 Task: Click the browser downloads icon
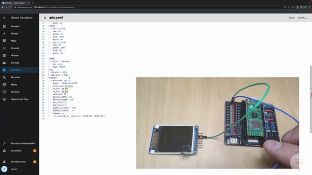click(297, 7)
